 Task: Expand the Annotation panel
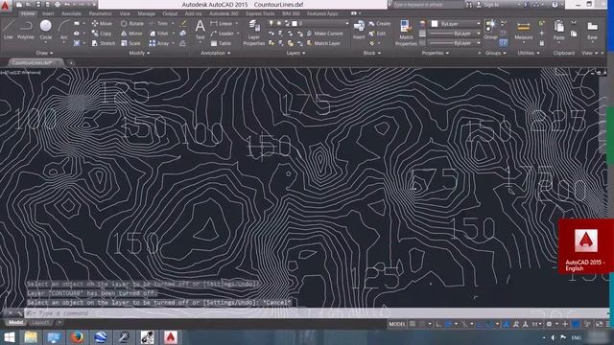(x=215, y=53)
